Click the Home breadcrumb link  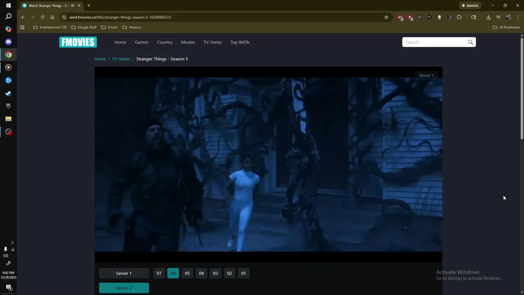(x=100, y=59)
